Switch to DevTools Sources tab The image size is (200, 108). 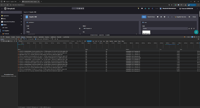click(18, 37)
